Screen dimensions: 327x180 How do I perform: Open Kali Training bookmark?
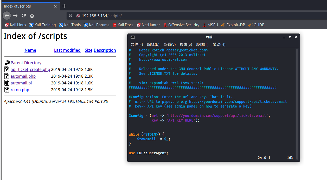pyautogui.click(x=42, y=25)
